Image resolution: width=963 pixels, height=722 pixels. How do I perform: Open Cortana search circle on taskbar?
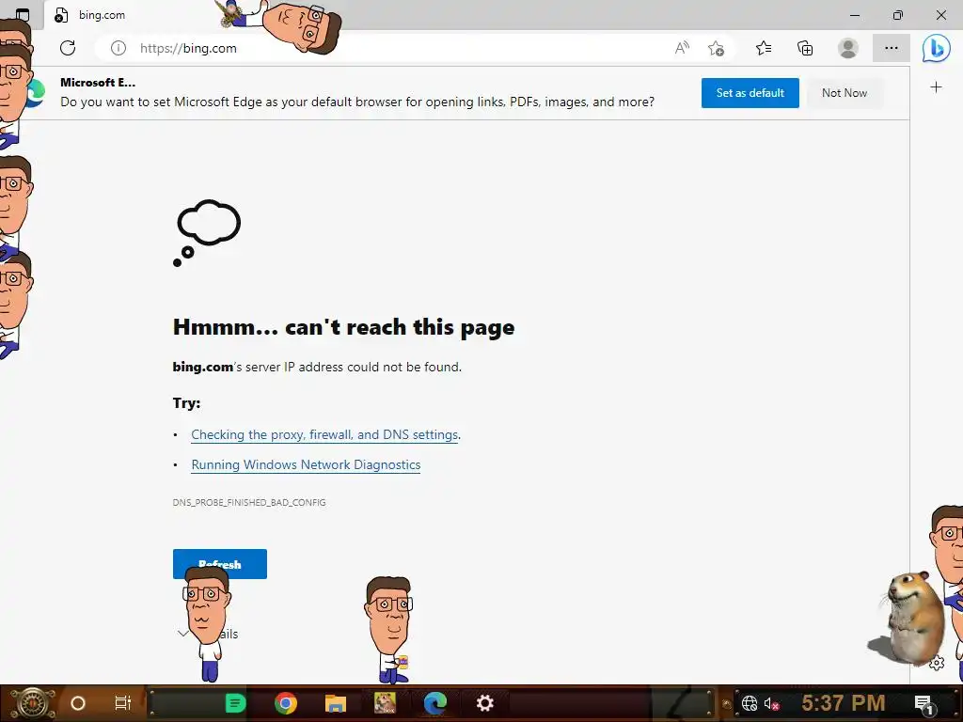[x=78, y=703]
